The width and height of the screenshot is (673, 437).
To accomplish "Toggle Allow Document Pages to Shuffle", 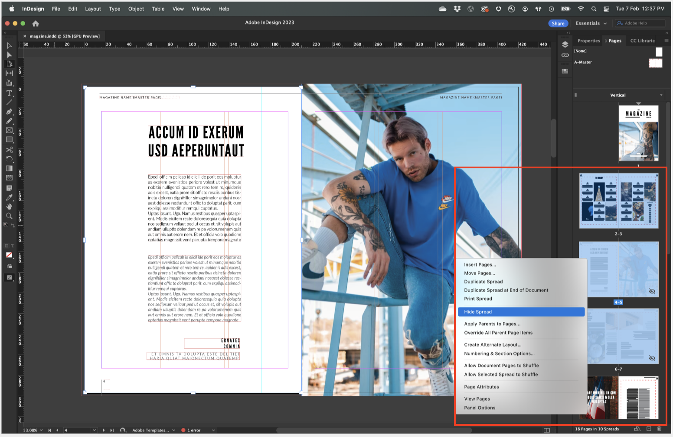I will pos(501,365).
